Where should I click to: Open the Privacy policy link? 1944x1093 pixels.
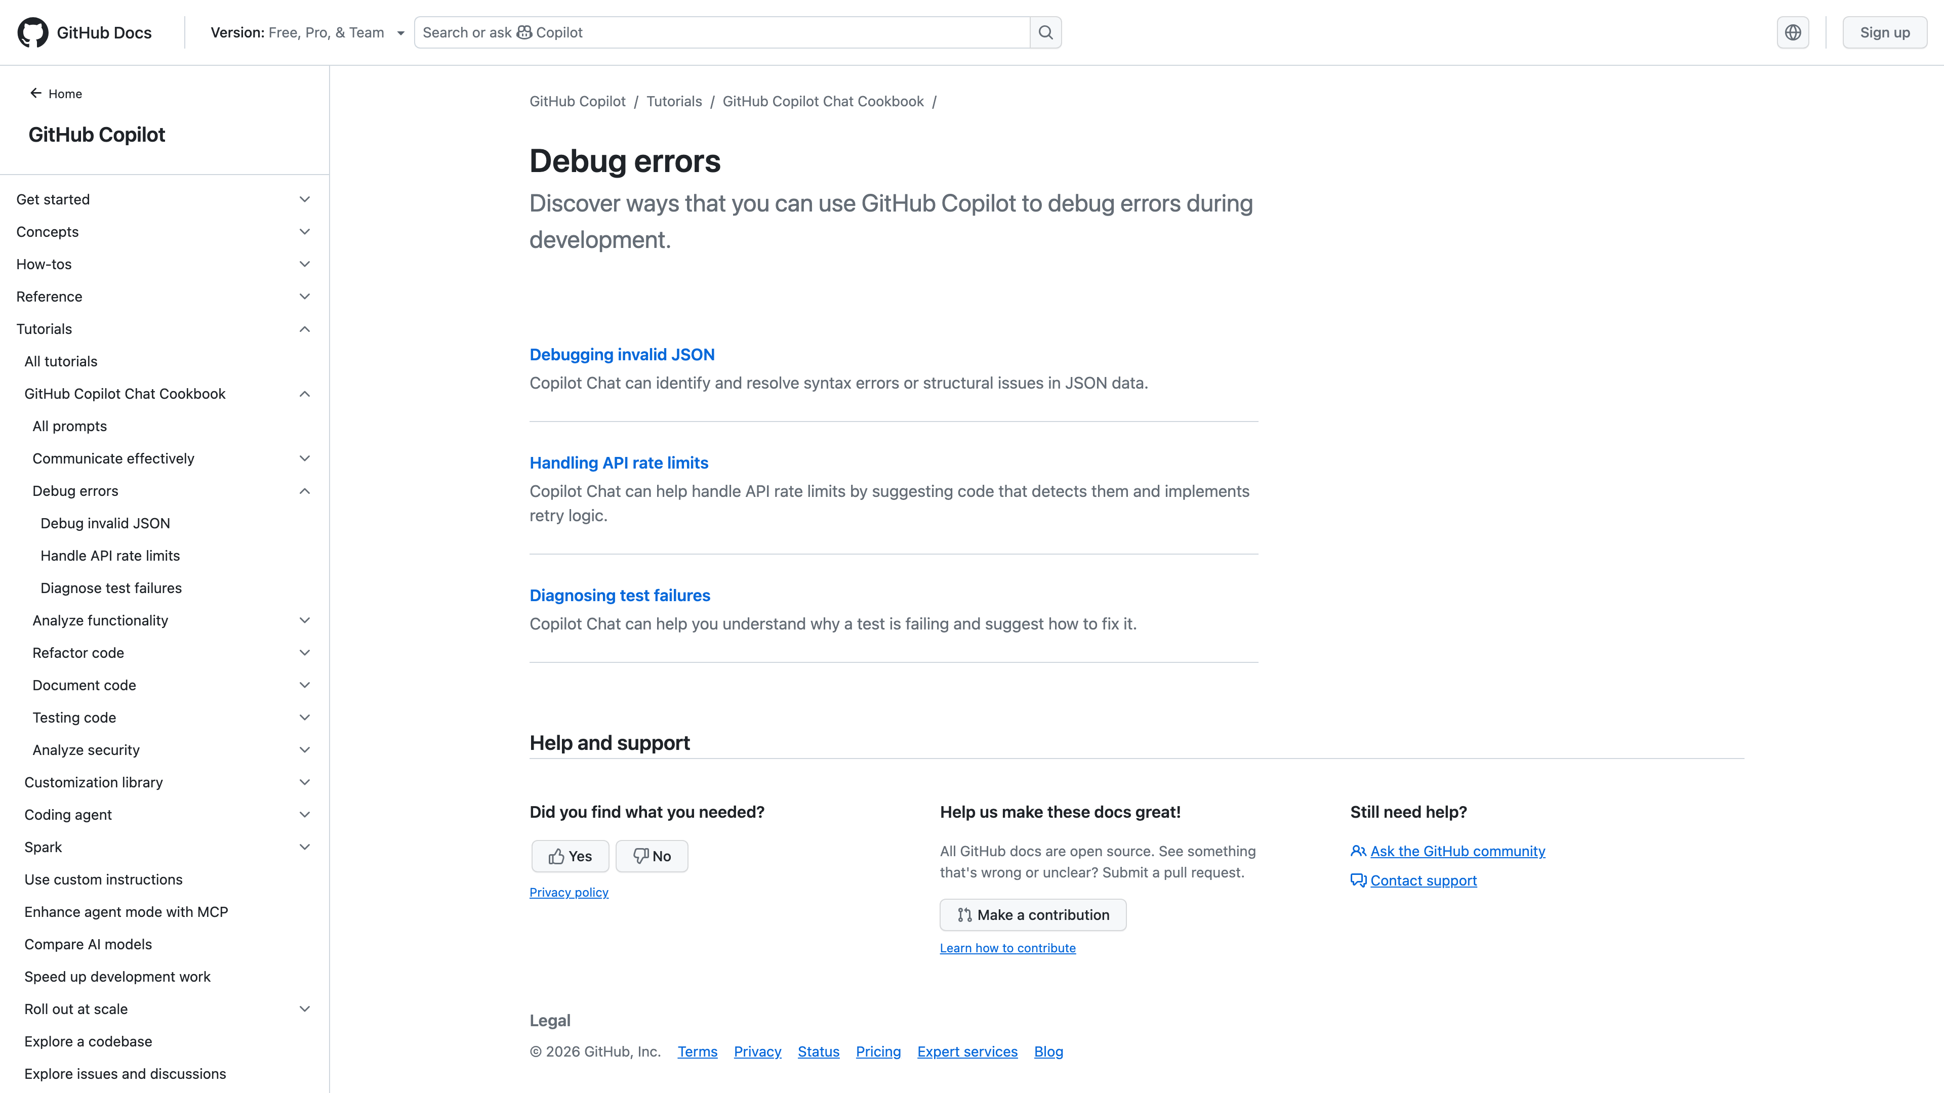[x=568, y=892]
